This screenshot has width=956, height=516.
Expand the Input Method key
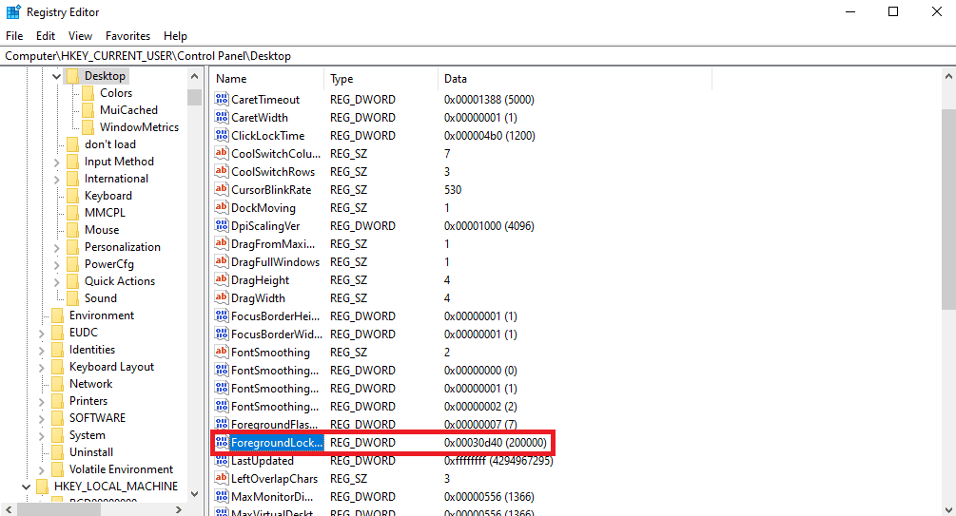[x=56, y=162]
